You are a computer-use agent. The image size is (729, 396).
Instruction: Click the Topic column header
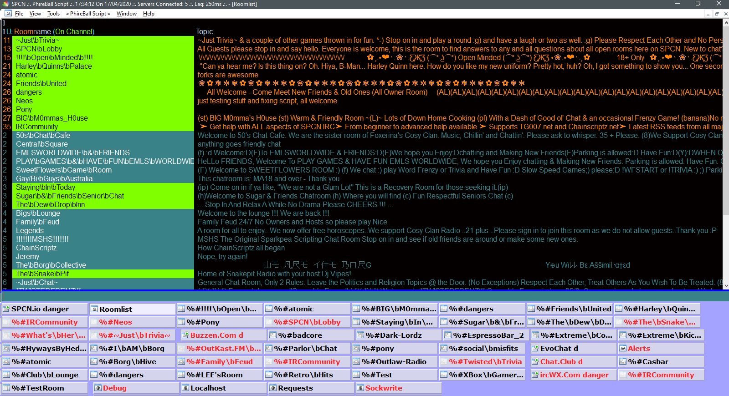pyautogui.click(x=204, y=31)
